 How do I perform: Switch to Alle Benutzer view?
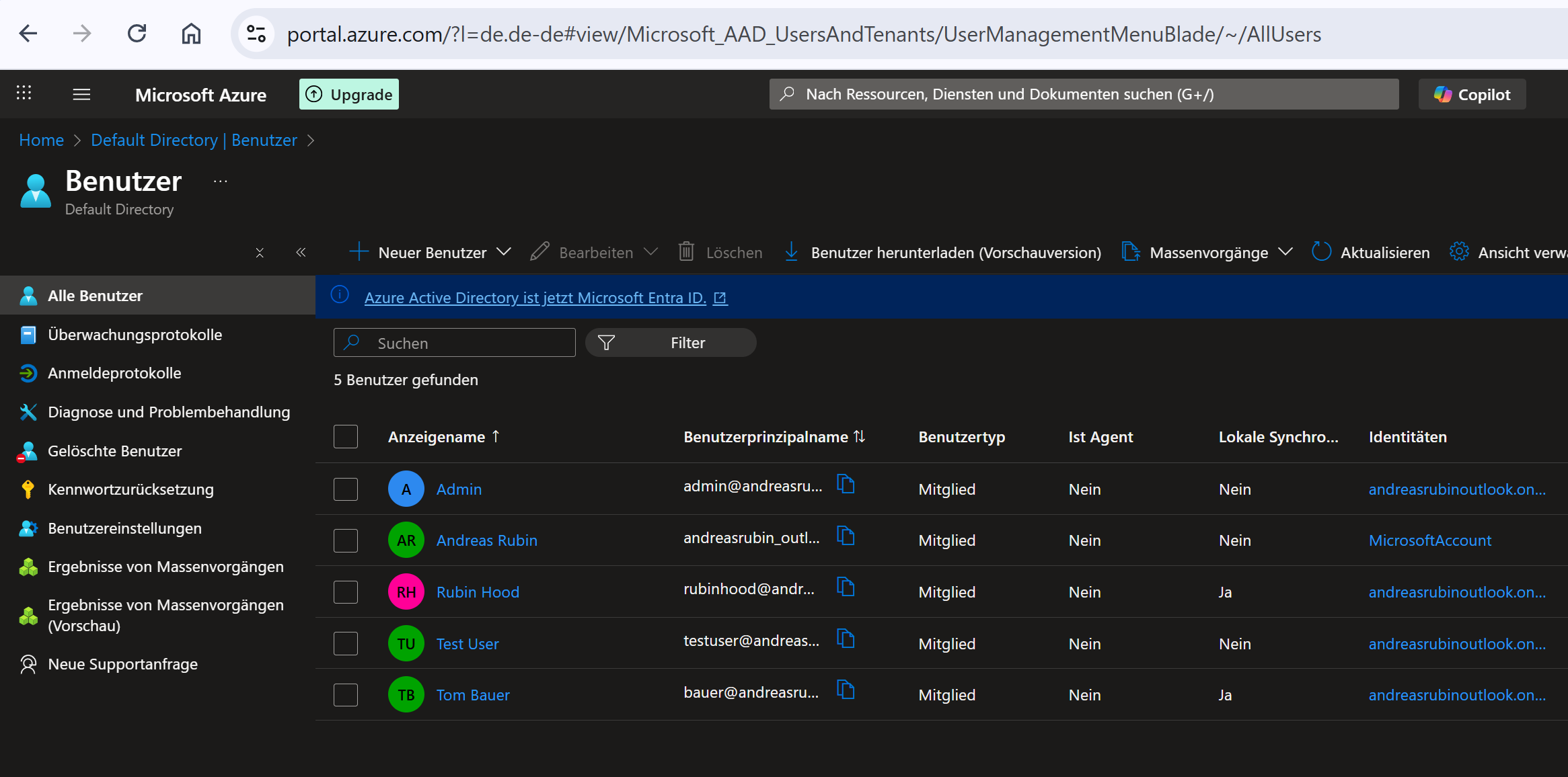(95, 295)
